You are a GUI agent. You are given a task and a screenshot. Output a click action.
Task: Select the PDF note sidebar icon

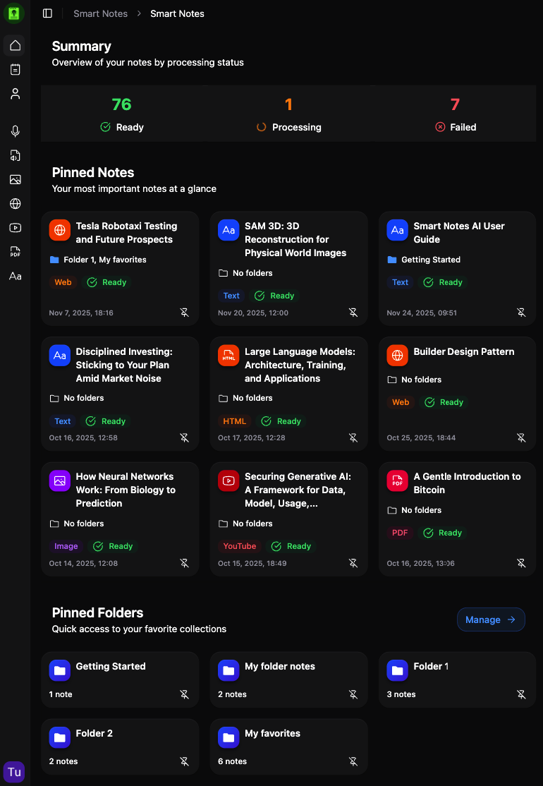[x=15, y=252]
